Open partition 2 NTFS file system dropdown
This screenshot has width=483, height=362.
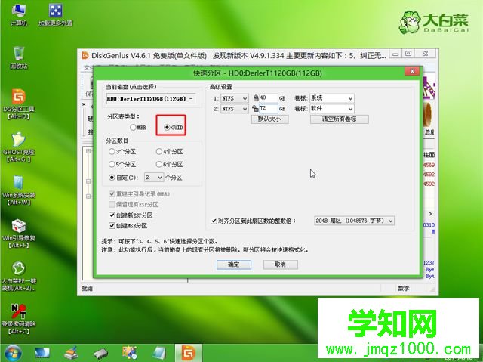coord(235,109)
